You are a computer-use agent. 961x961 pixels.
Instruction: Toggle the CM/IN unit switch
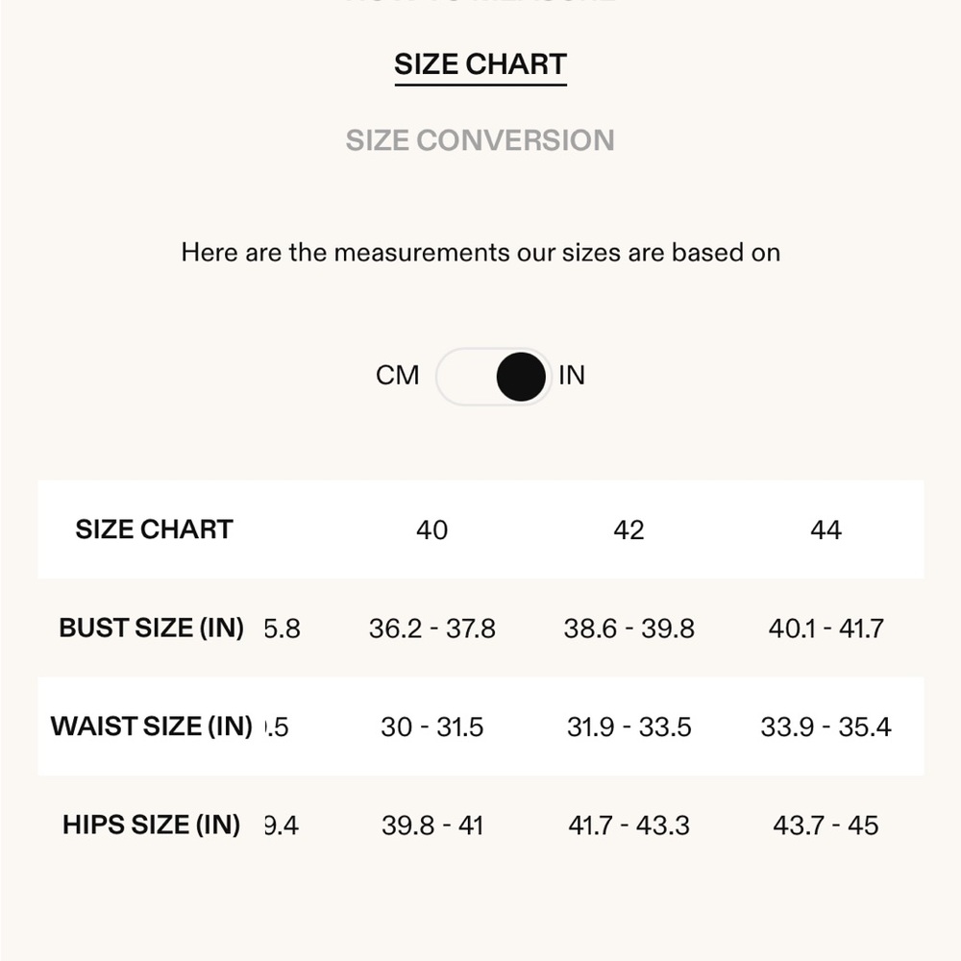(x=493, y=377)
